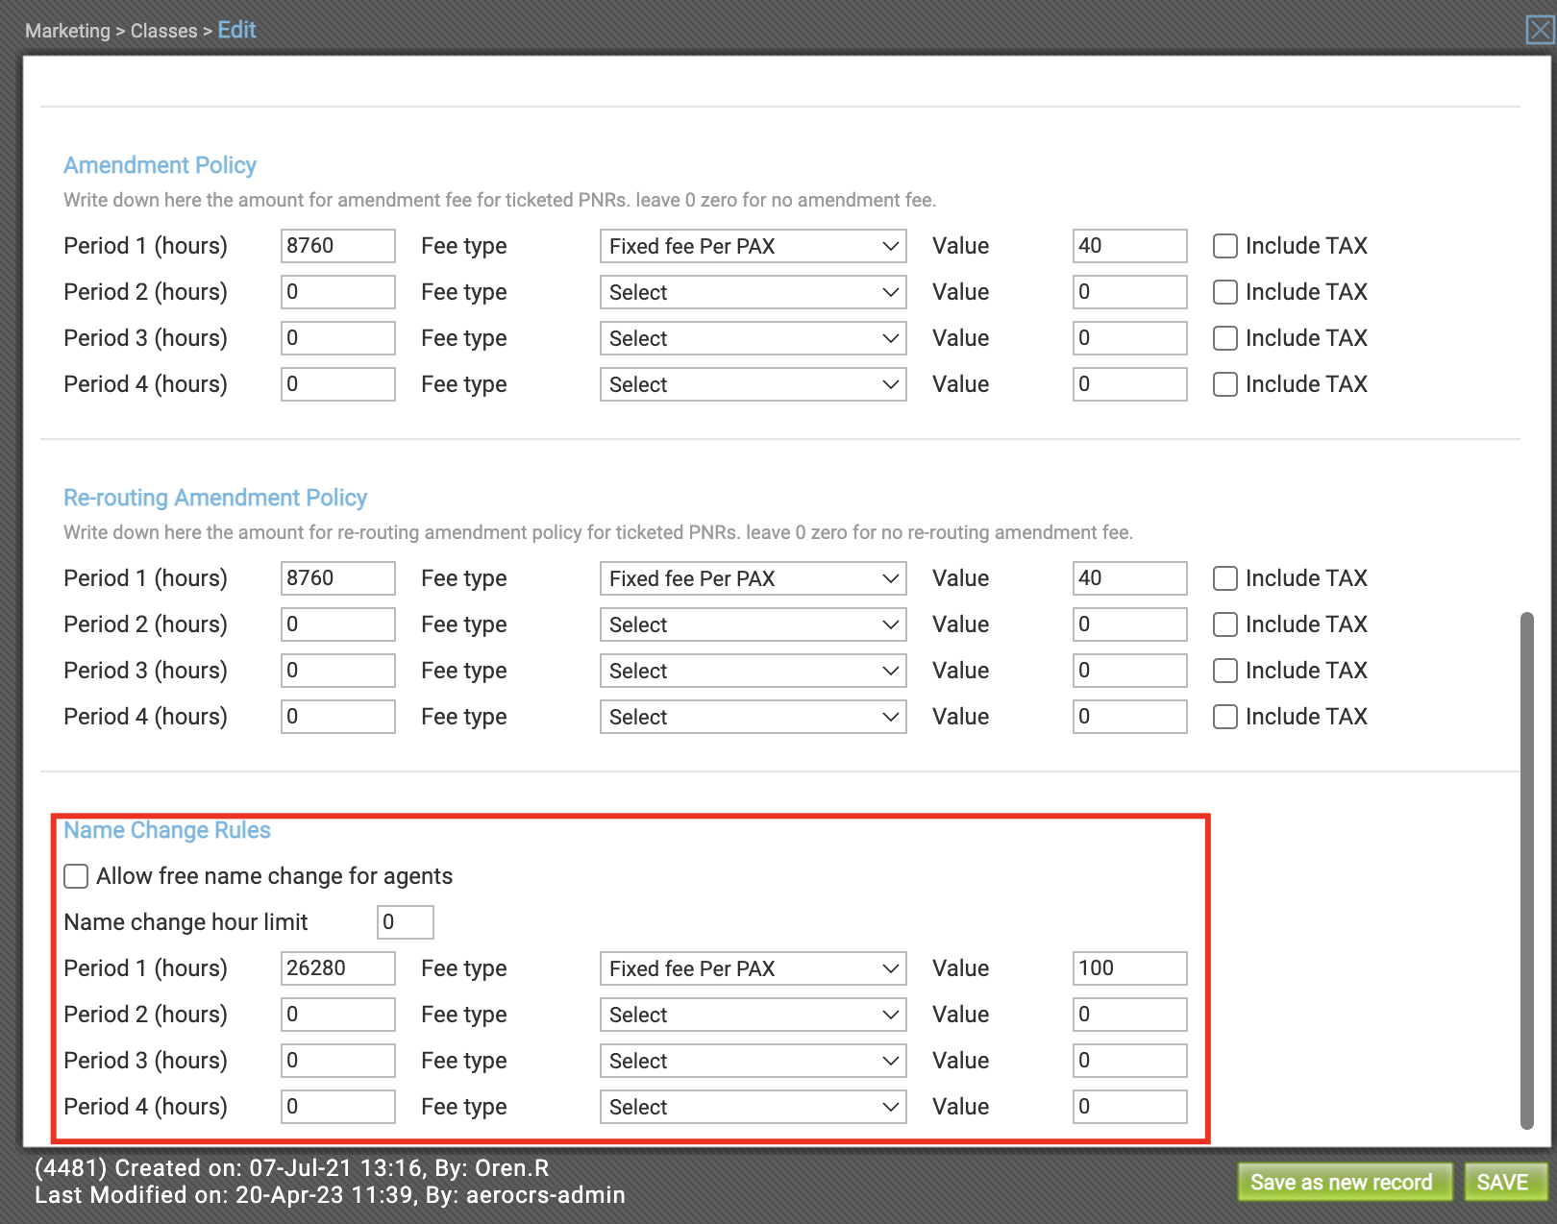Open Name Change Period 4 Fee type dropdown
The height and width of the screenshot is (1224, 1557).
coord(754,1107)
